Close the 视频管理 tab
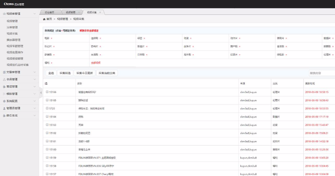This screenshot has width=335, height=176. [79, 12]
